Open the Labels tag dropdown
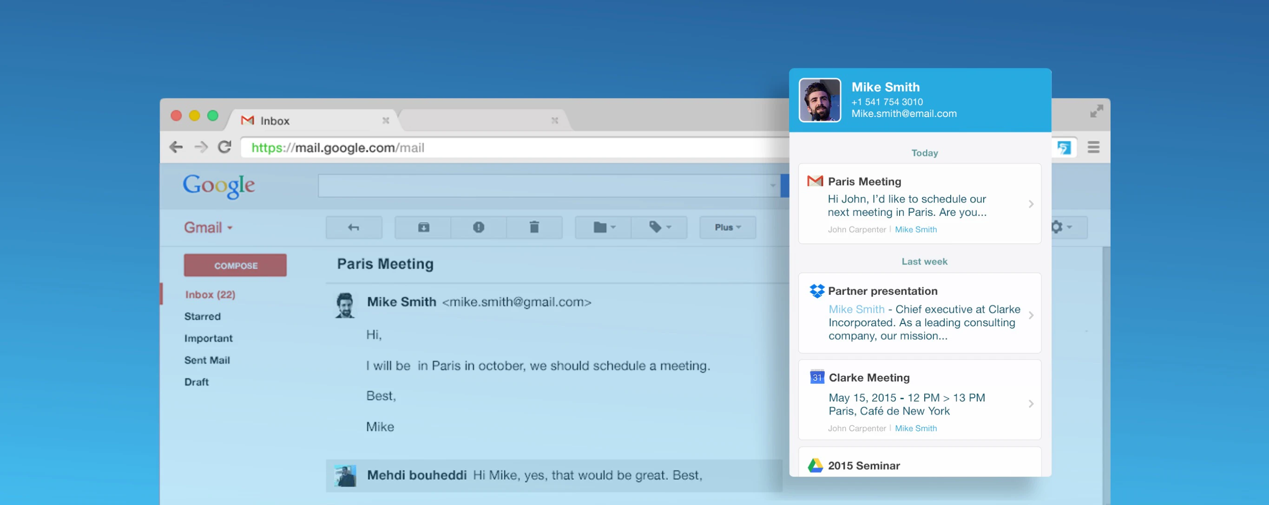The height and width of the screenshot is (505, 1269). click(x=660, y=227)
